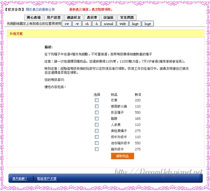The width and height of the screenshot is (210, 191).
Task: Click the 彩豆種子 item name
Action: click(117, 113)
